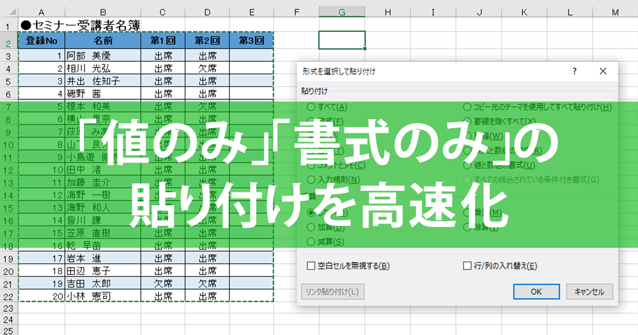Click the cell with name 阿部 美優
638x335 pixels.
click(103, 56)
